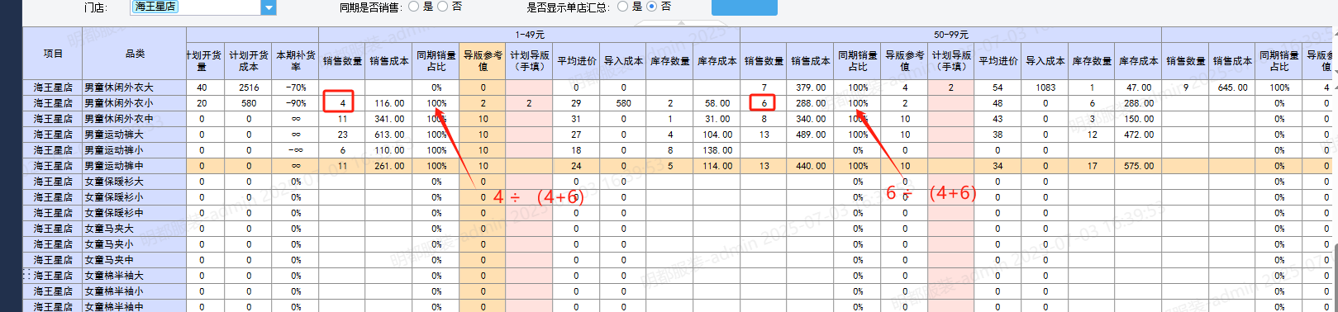Viewport: 1338px width, 312px height.
Task: Click the 女童保暖衫大 category cell
Action: point(135,182)
